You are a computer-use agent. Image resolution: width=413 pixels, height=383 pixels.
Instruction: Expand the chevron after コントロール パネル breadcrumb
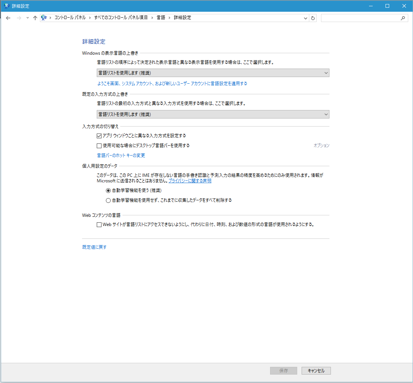click(90, 18)
